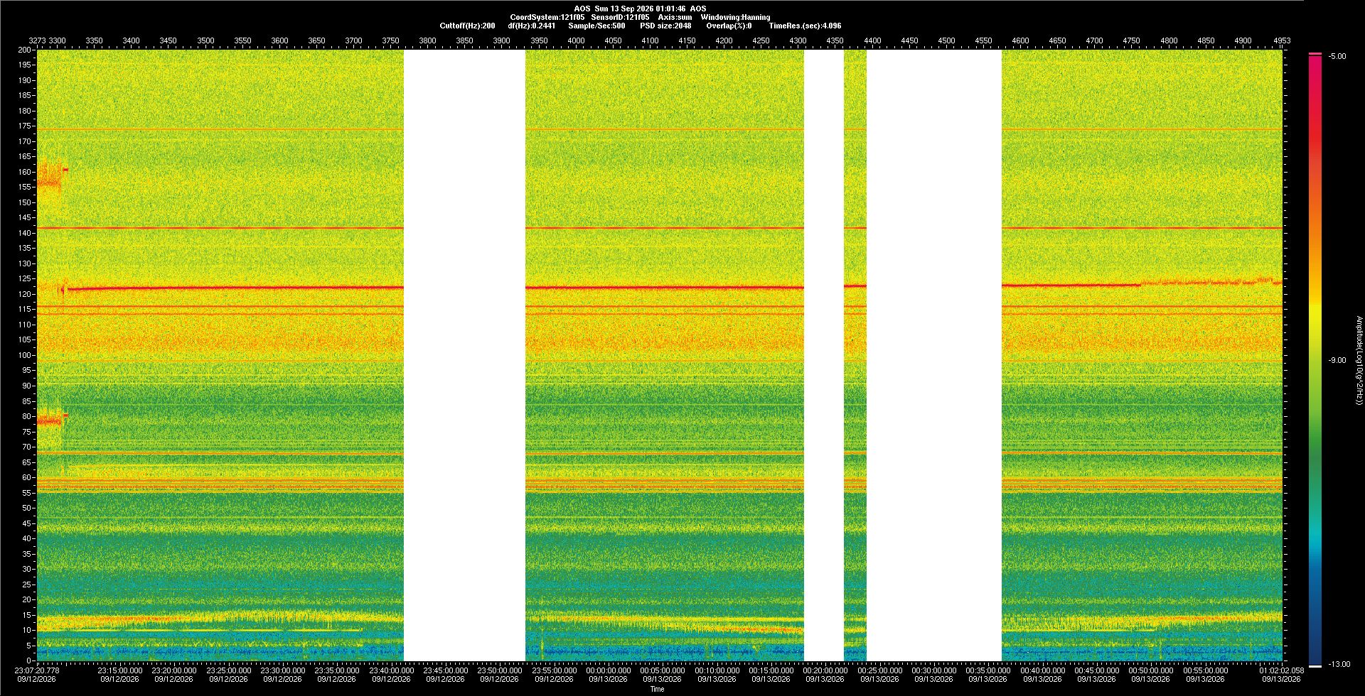The image size is (1365, 696).
Task: Select the SensorID:121f05 label
Action: pos(620,18)
